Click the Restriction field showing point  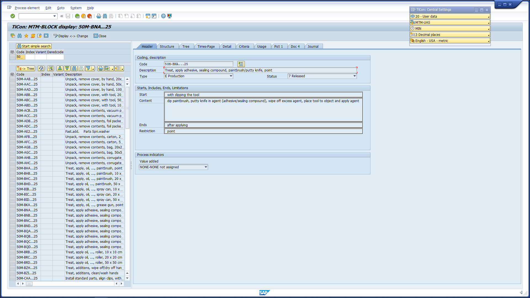click(263, 131)
